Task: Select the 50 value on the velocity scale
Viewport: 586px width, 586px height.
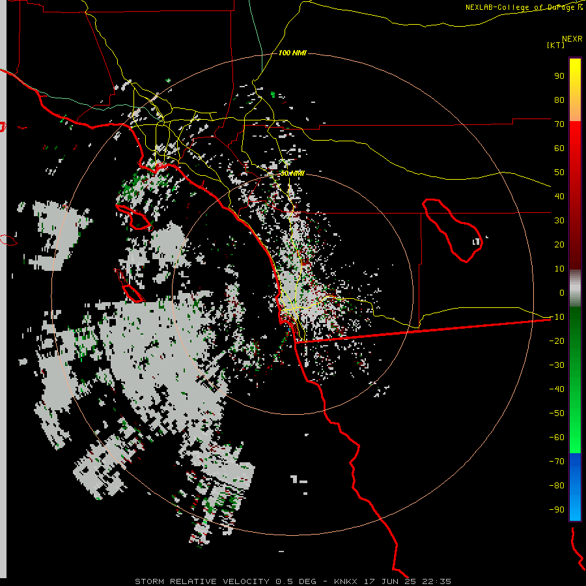Action: [x=559, y=173]
